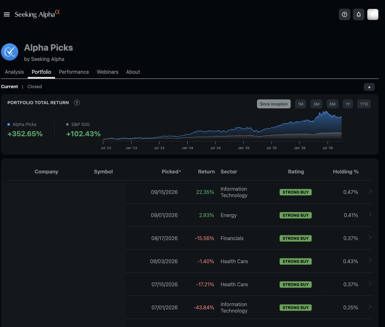
Task: Select the 3M time range
Action: [x=316, y=104]
